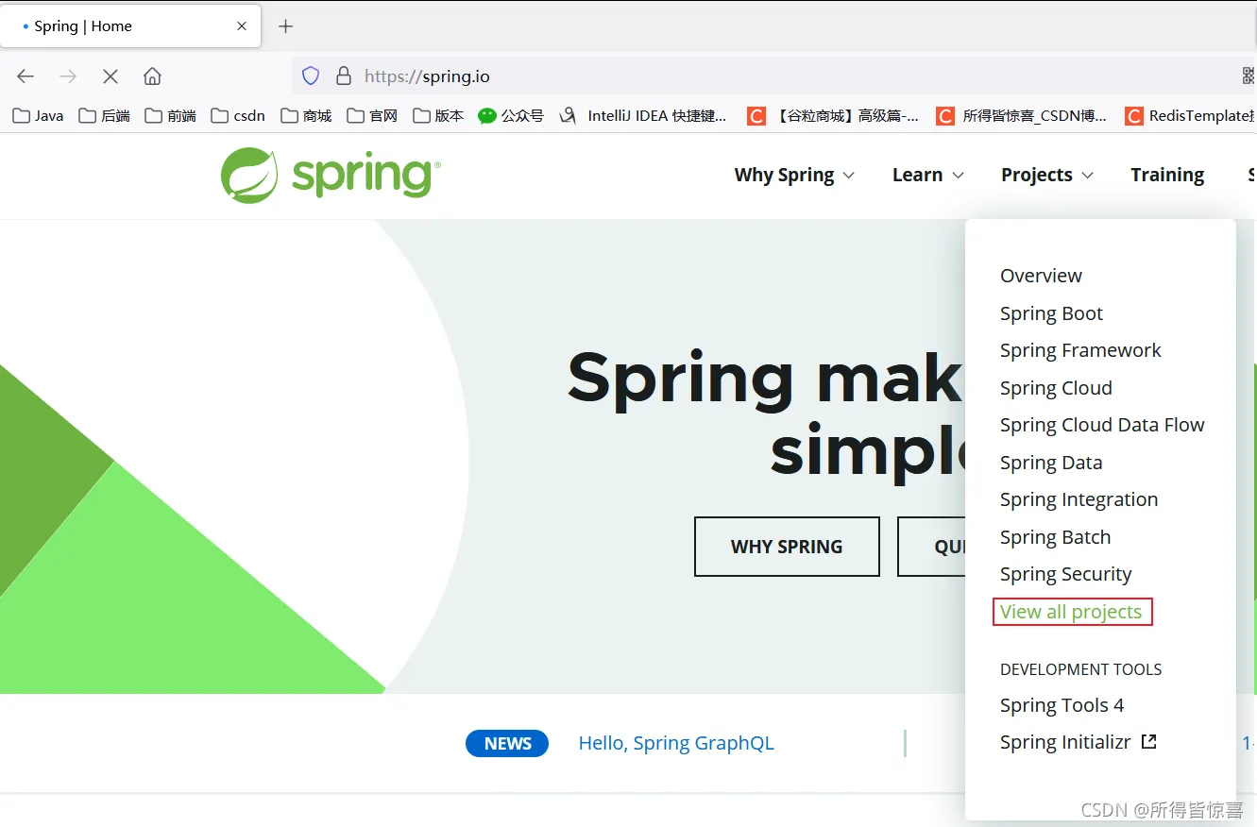Screen dimensions: 1257x827
Task: Stop page loading with the X button
Action: click(x=110, y=76)
